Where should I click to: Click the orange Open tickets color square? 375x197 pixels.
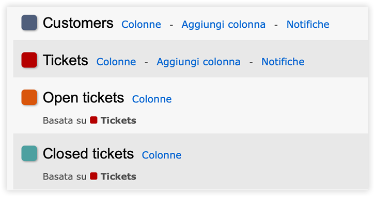pyautogui.click(x=29, y=97)
